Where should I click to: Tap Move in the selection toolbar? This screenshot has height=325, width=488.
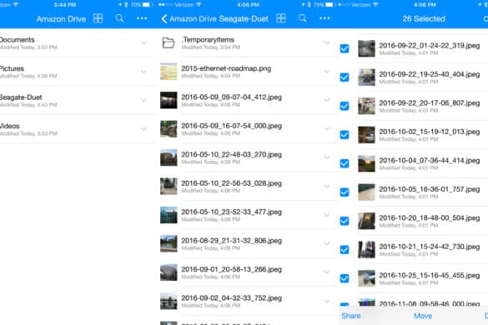coord(423,316)
